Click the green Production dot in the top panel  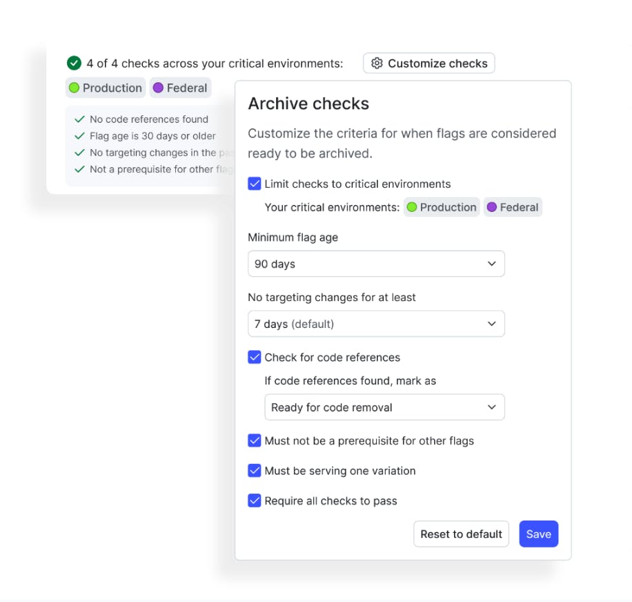[x=74, y=88]
